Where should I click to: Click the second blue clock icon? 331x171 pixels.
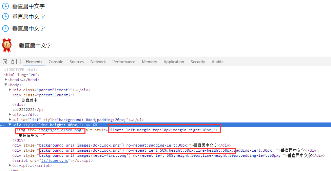[x=5, y=17]
